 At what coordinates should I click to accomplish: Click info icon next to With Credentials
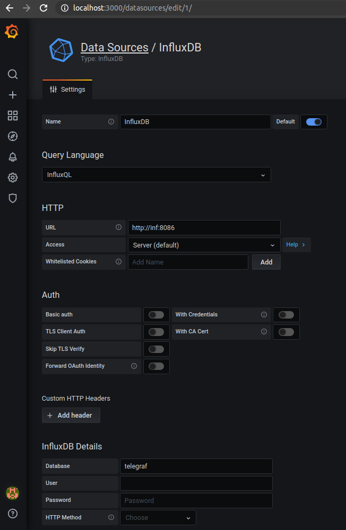pos(264,315)
